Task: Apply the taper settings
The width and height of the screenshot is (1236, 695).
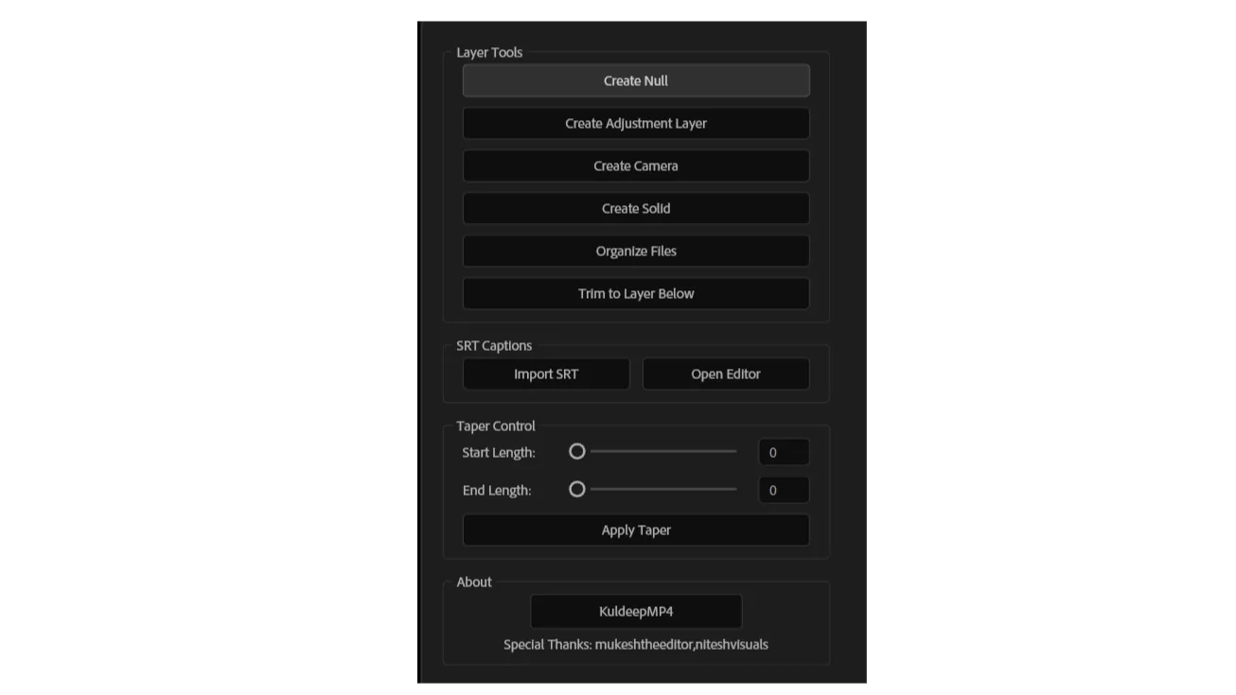Action: (x=635, y=530)
